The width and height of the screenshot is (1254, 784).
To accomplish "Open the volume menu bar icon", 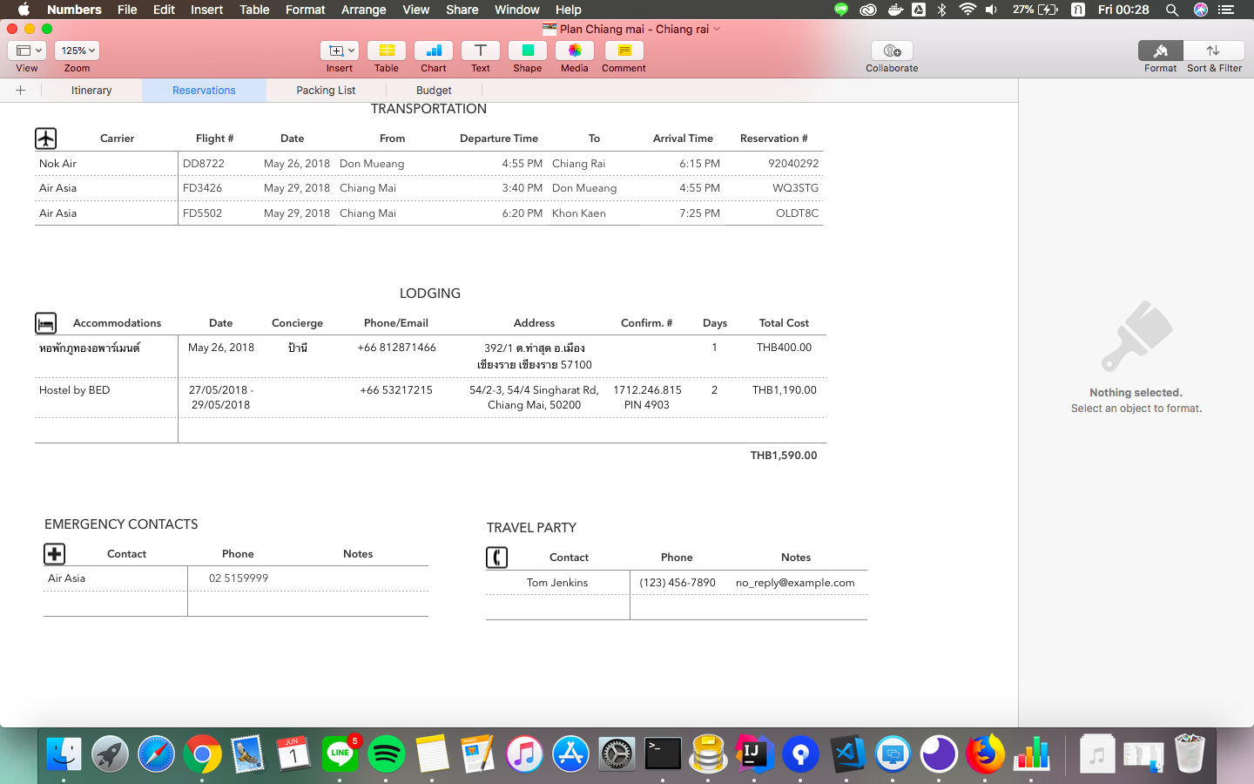I will pyautogui.click(x=992, y=10).
